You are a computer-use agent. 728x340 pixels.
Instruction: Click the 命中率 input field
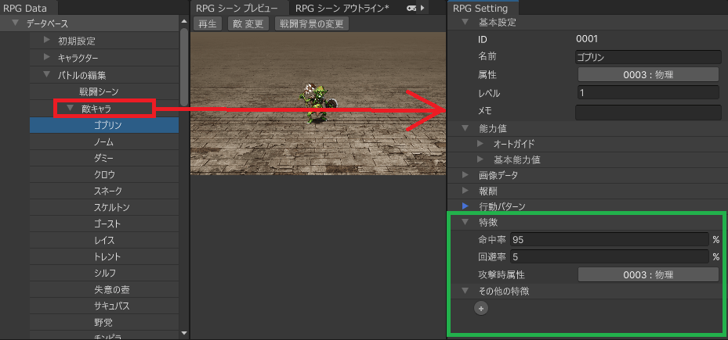pyautogui.click(x=609, y=240)
